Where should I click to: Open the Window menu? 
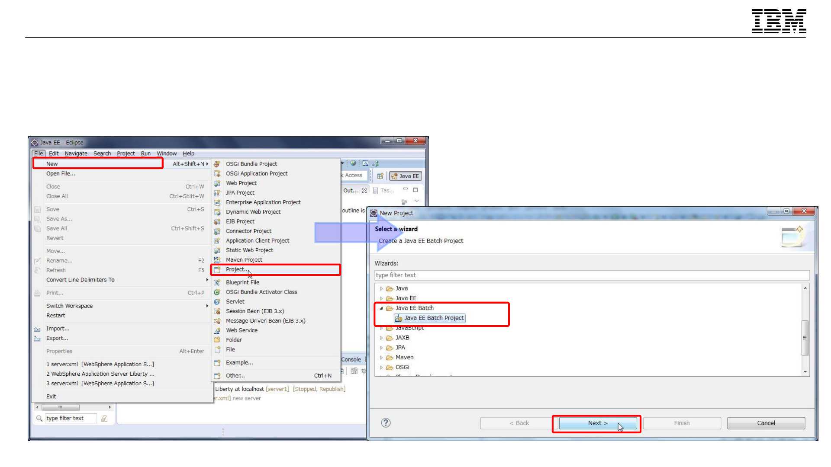click(x=166, y=154)
